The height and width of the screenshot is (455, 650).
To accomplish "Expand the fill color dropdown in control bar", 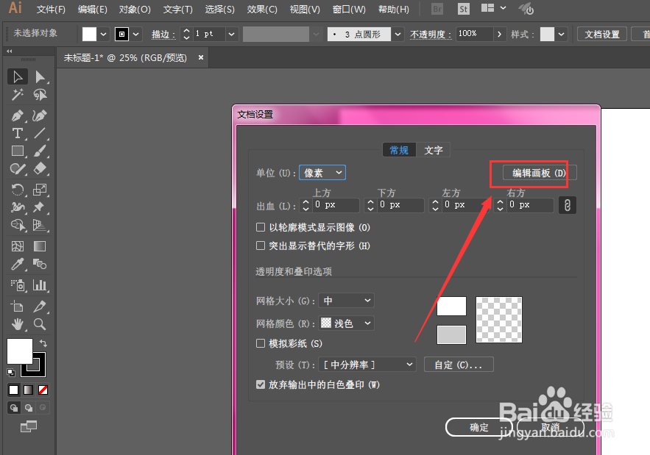I will pos(103,35).
